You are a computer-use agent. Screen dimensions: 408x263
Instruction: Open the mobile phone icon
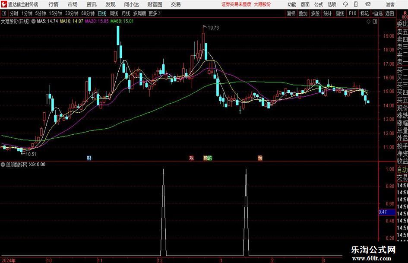pos(356,4)
